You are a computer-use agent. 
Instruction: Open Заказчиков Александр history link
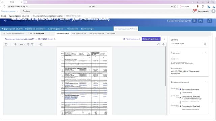click(x=190, y=89)
